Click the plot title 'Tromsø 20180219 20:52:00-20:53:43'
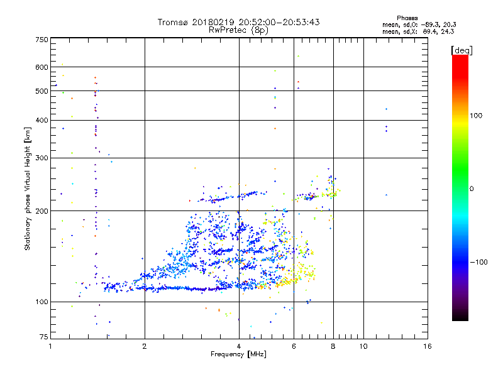The height and width of the screenshot is (377, 503). coord(238,22)
